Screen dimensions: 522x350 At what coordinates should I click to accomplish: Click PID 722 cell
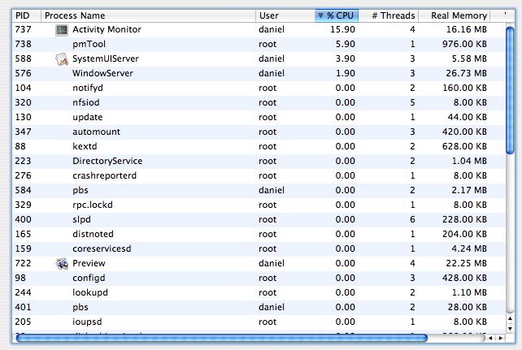pyautogui.click(x=23, y=264)
